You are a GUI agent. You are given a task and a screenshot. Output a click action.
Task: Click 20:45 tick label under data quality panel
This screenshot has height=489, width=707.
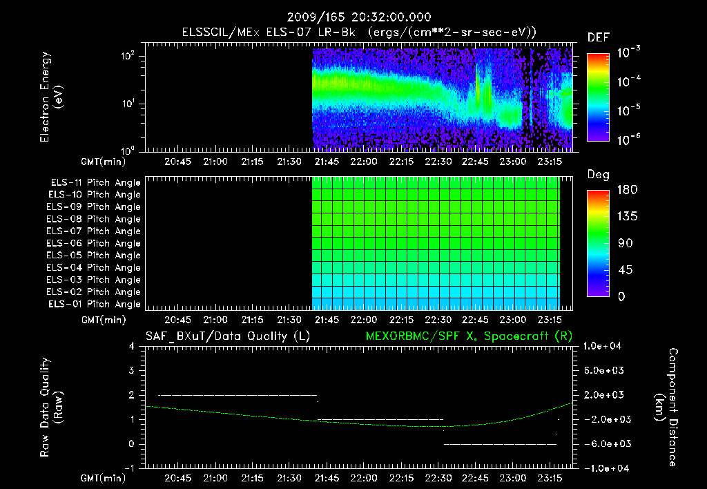[177, 478]
